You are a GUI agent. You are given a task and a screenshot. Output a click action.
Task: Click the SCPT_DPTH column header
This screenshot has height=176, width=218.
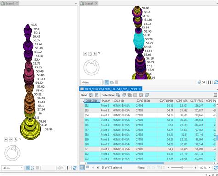(166, 101)
